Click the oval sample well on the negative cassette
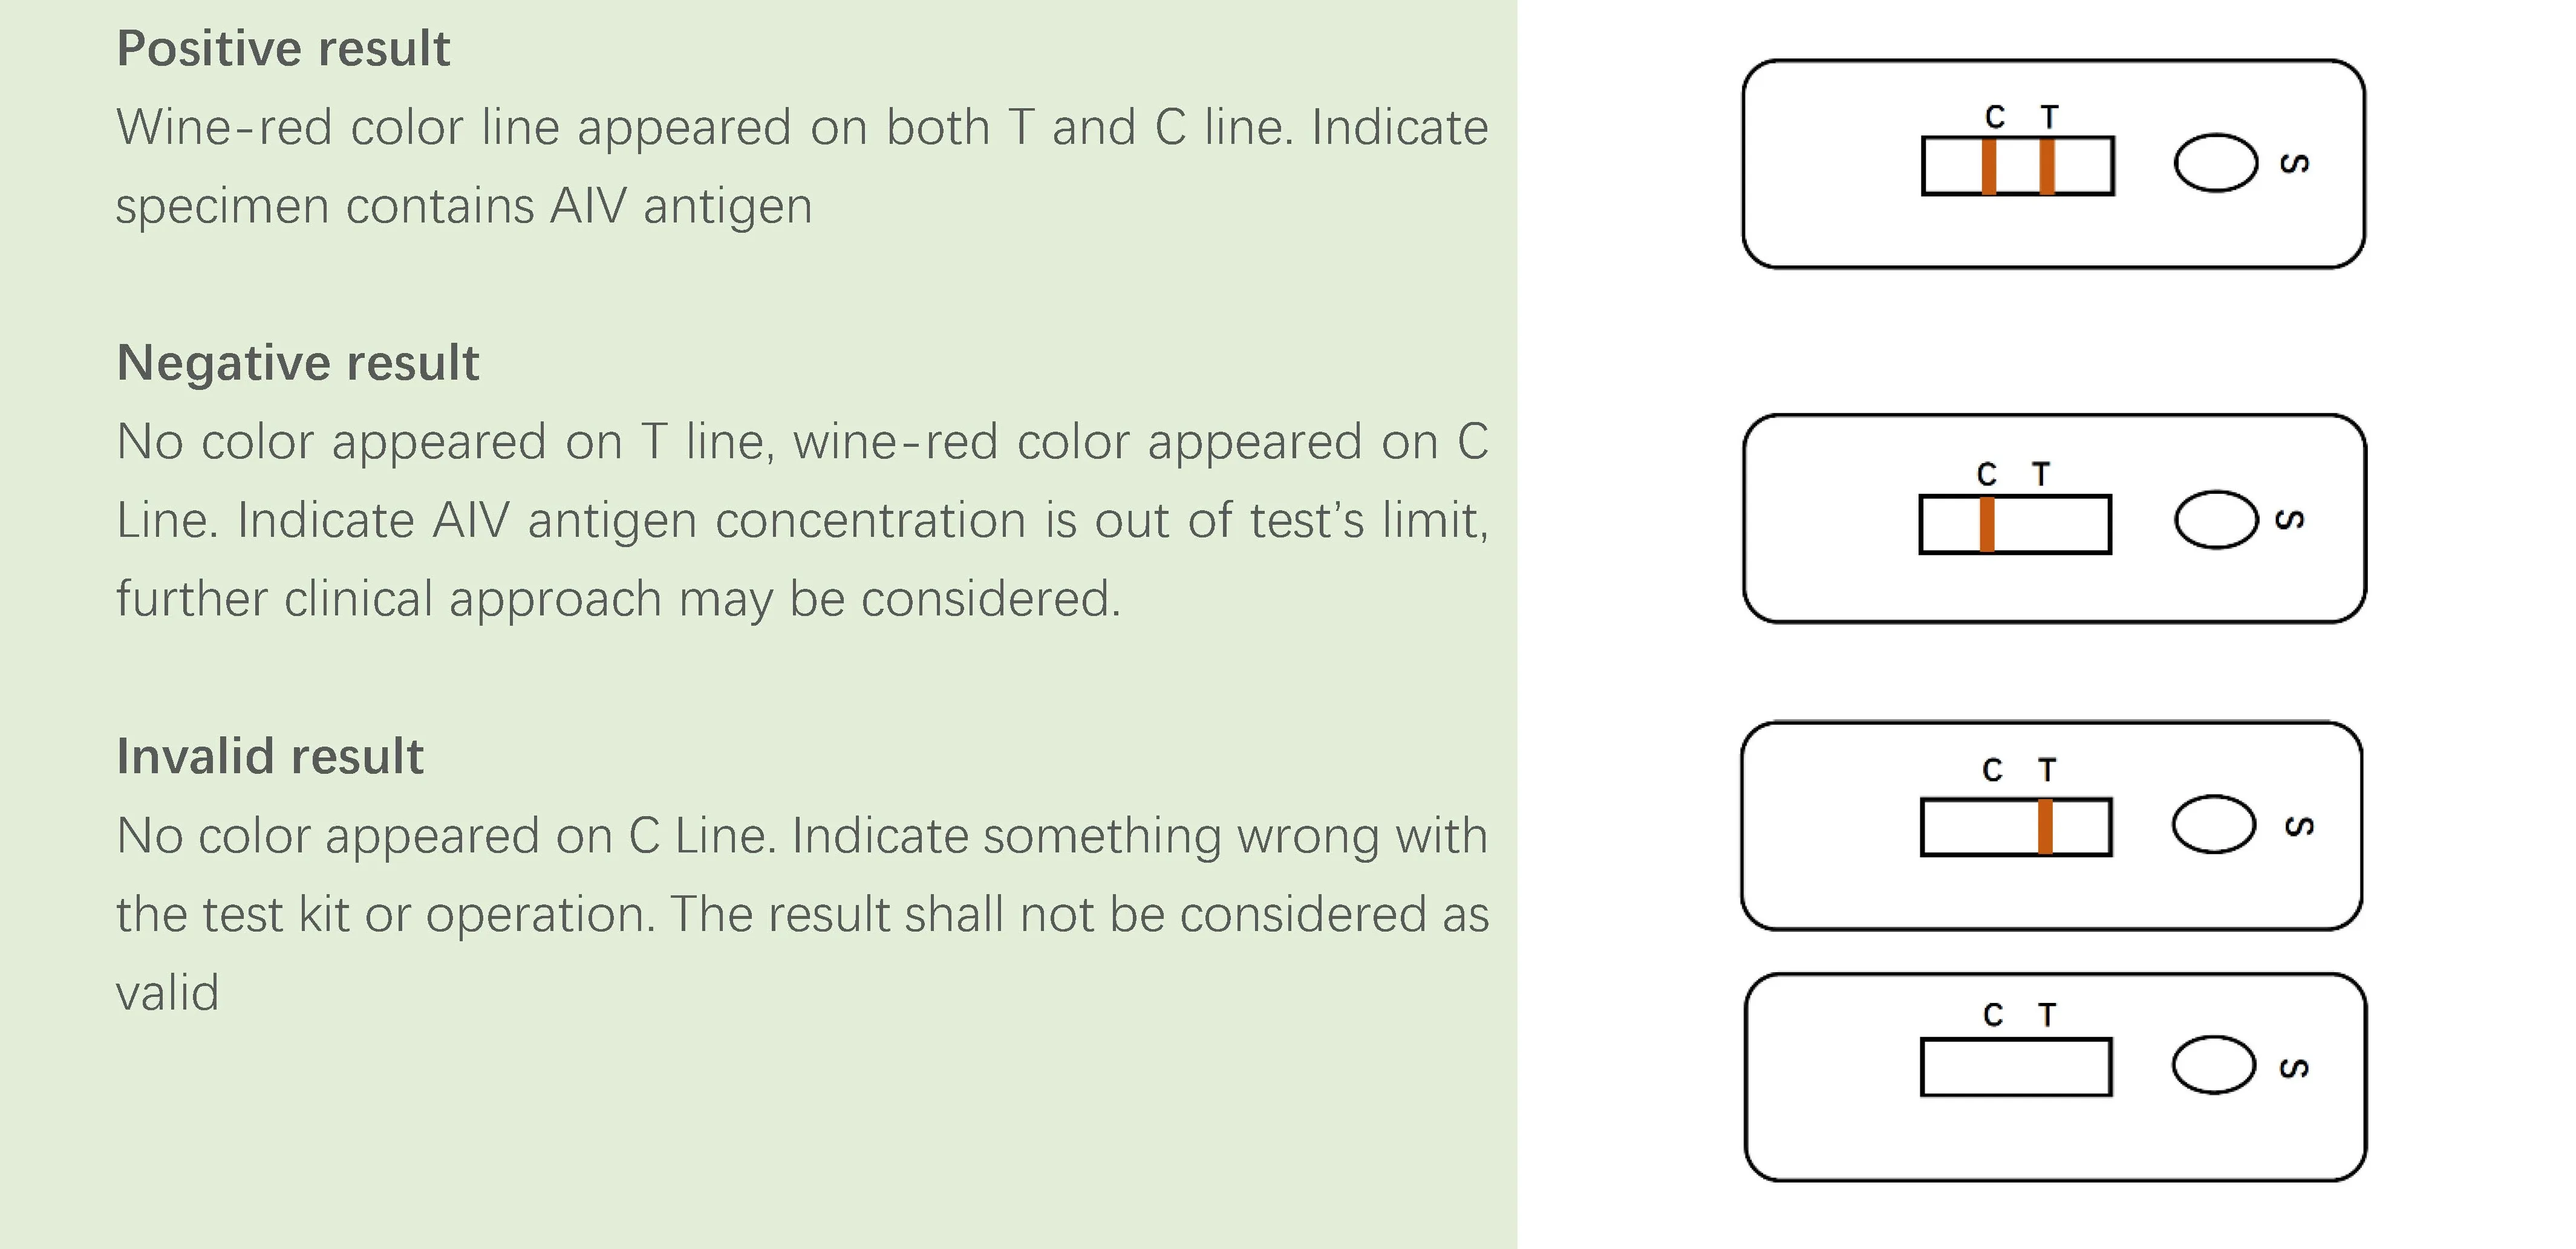Viewport: 2576px width, 1249px height. (x=2215, y=519)
